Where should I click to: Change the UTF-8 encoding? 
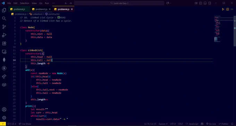coord(173,124)
